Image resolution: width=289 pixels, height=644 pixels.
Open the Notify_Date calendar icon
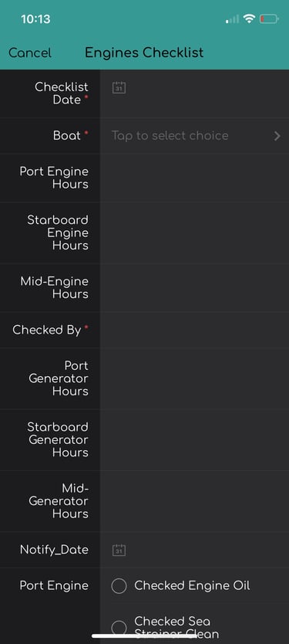tap(119, 551)
